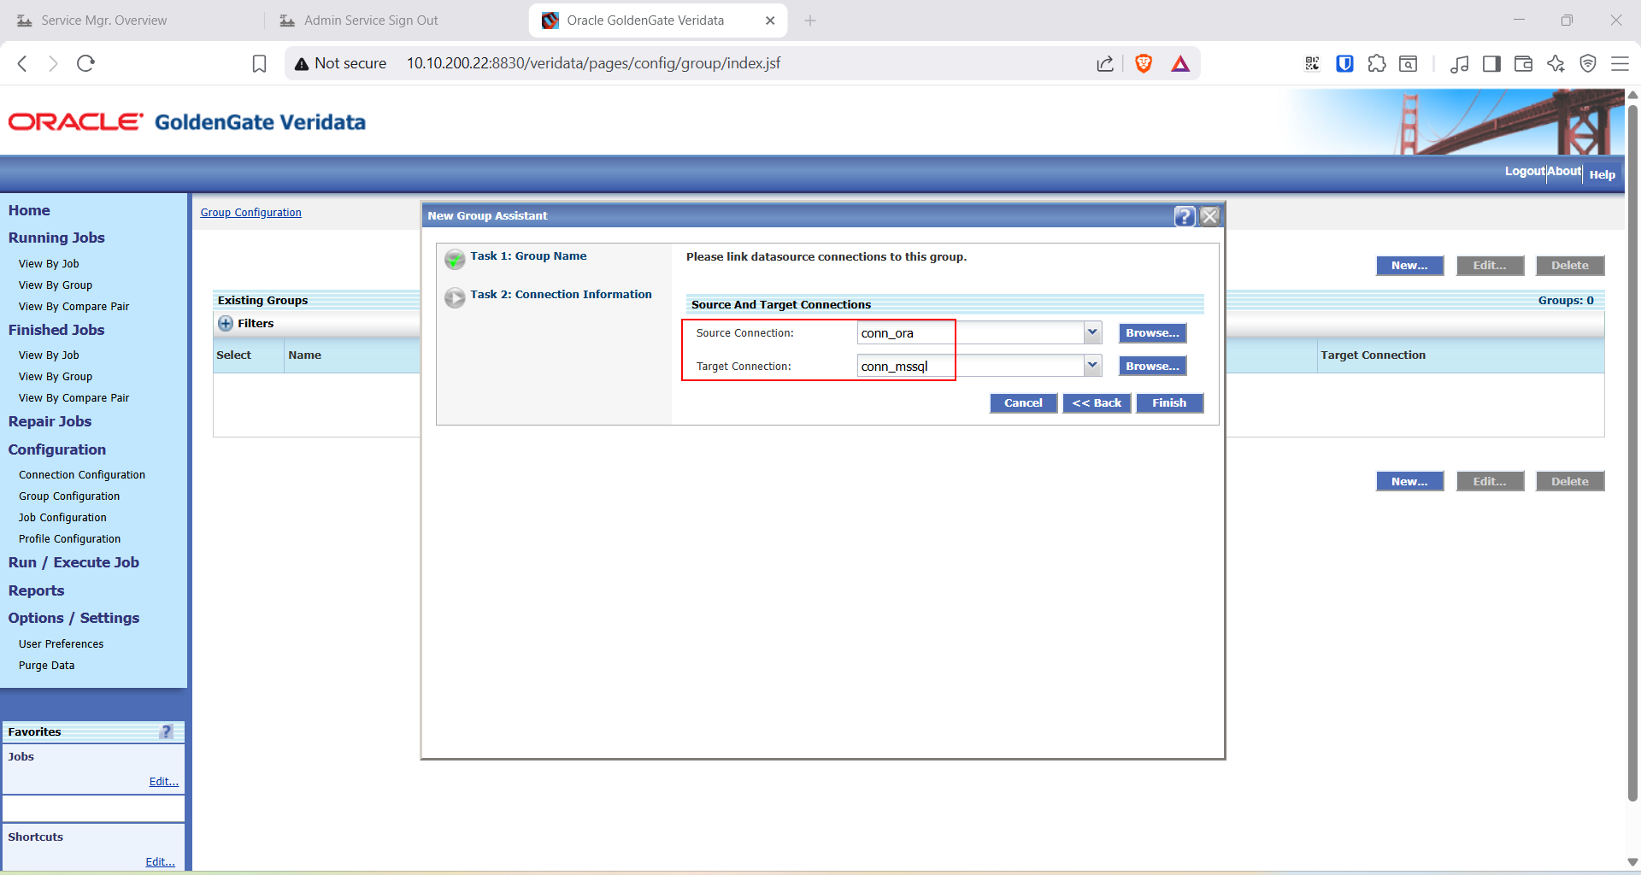Open the share page icon in address bar
This screenshot has width=1641, height=875.
click(x=1105, y=63)
